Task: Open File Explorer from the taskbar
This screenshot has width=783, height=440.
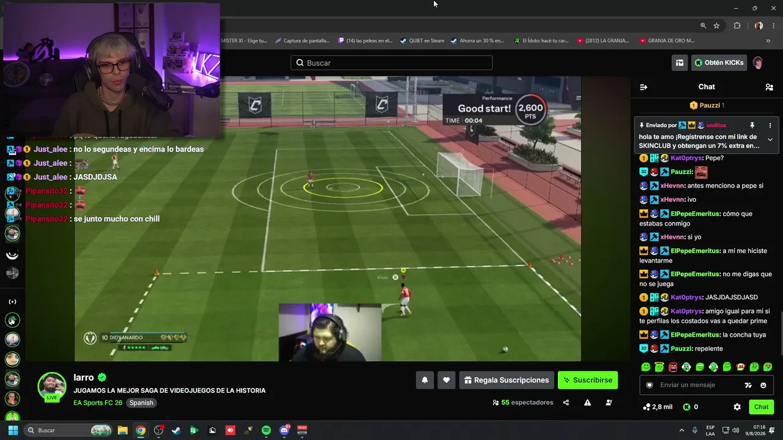Action: [x=122, y=430]
